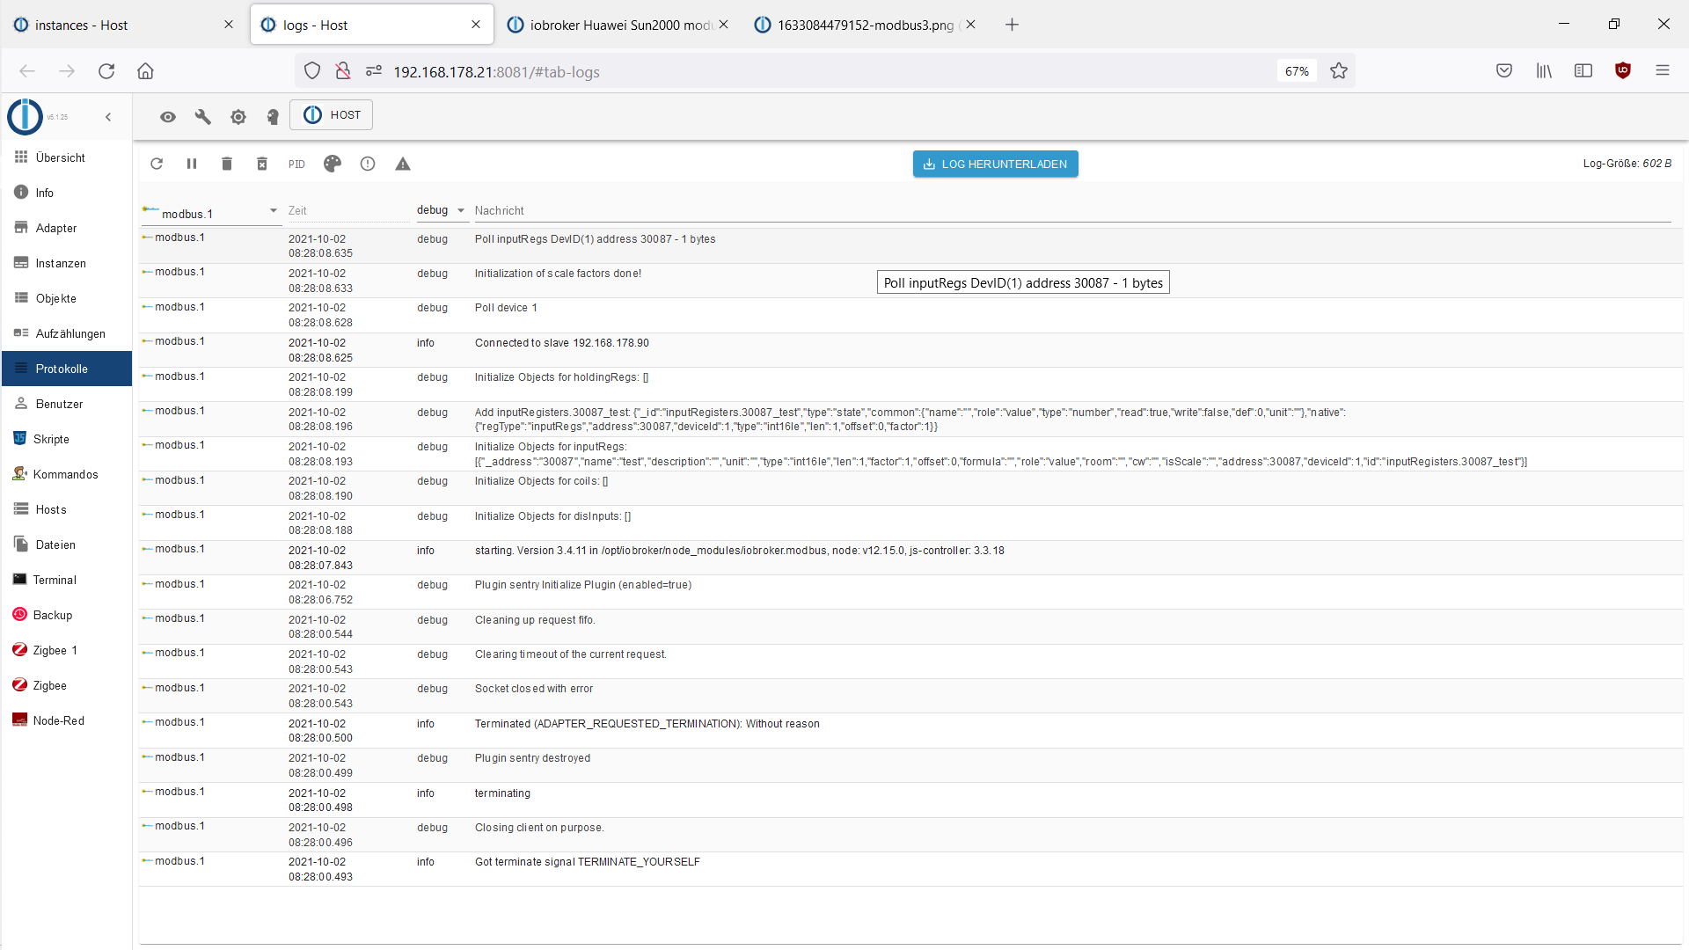Close the logs - Host tab

click(476, 25)
